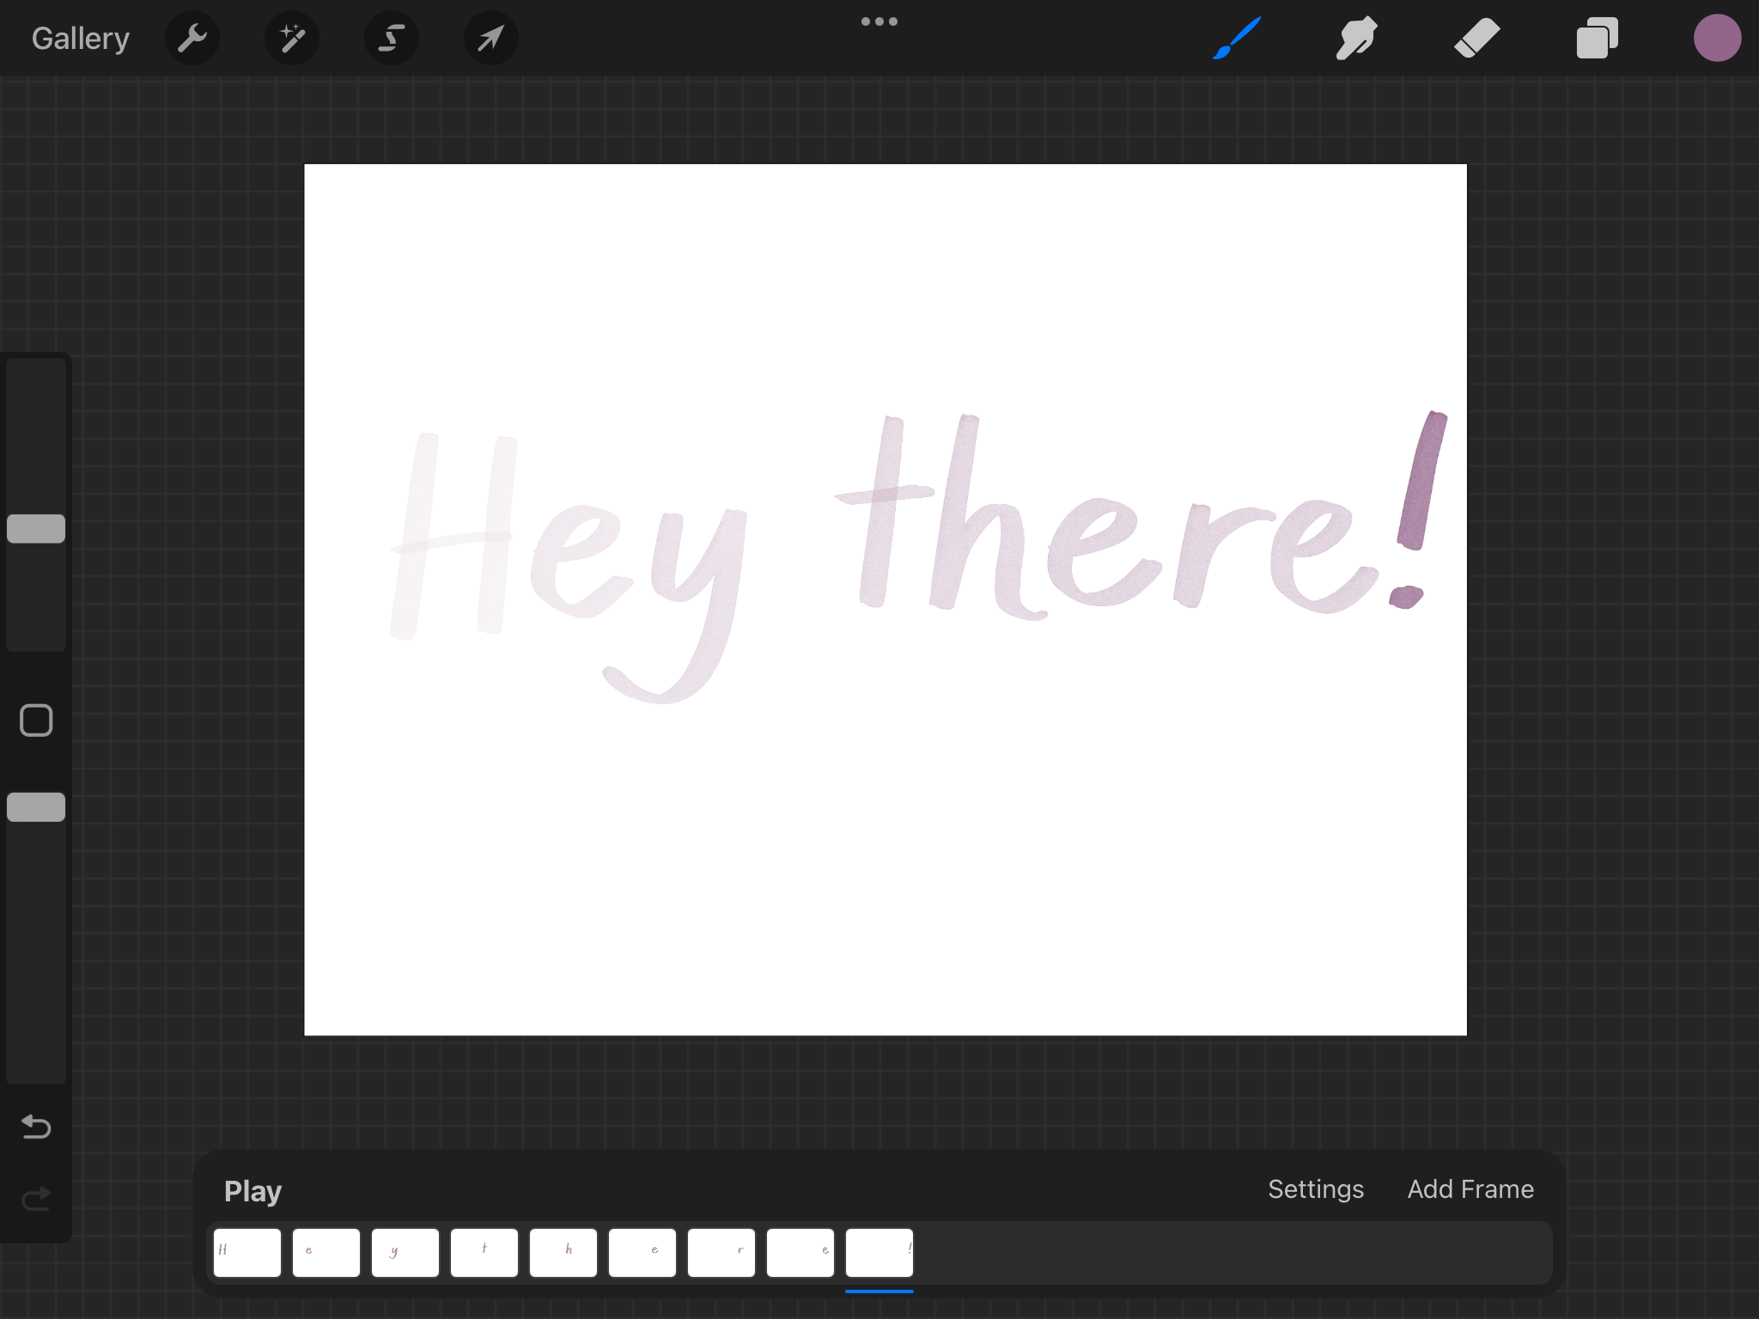The height and width of the screenshot is (1319, 1759).
Task: Tap the undo arrow
Action: [35, 1128]
